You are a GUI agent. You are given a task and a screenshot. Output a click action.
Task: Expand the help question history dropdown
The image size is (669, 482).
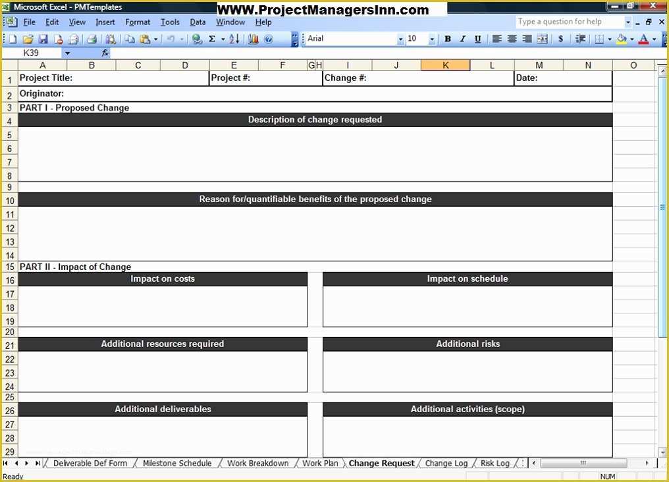[628, 22]
